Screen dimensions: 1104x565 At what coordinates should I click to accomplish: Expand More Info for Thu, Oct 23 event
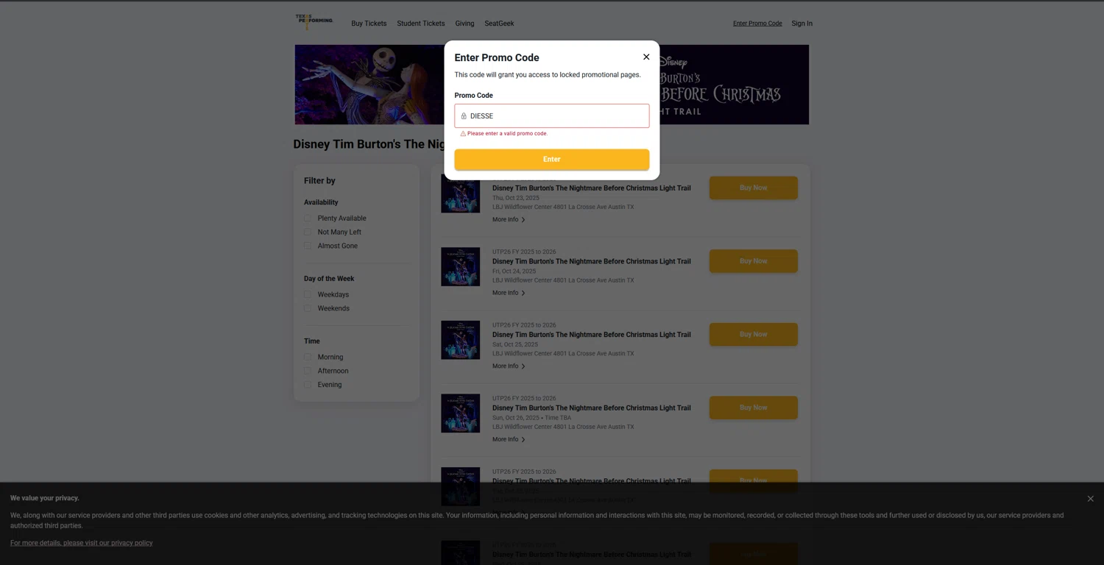[x=509, y=220]
